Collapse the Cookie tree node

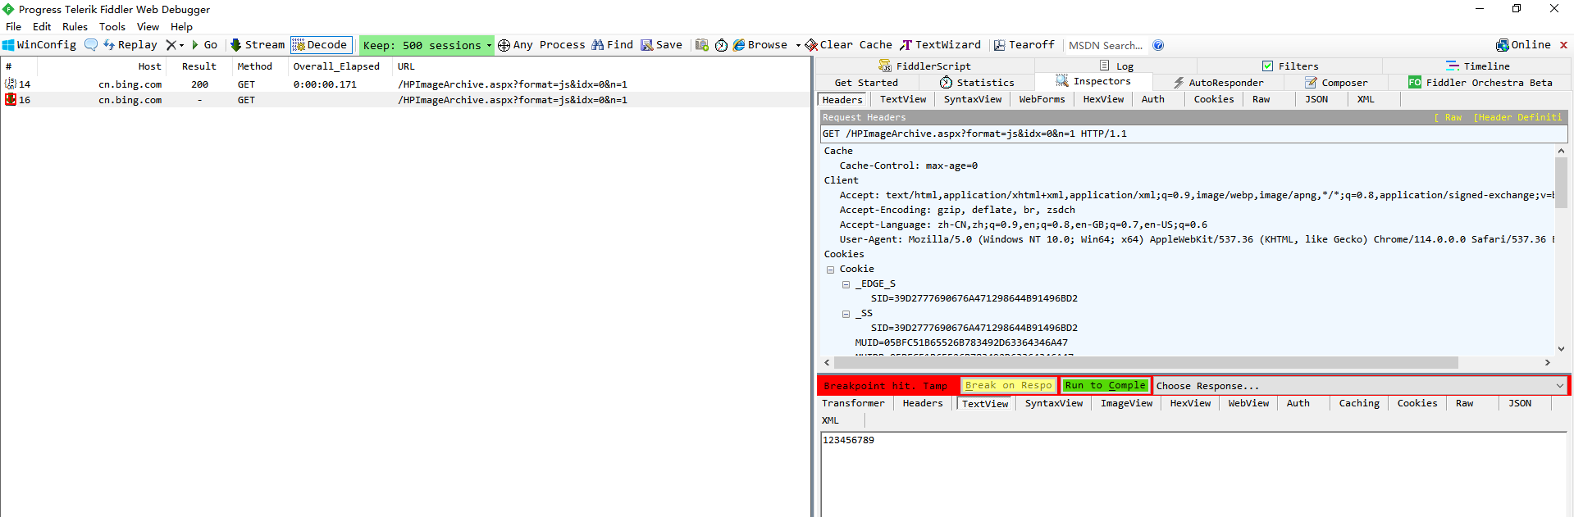click(830, 270)
